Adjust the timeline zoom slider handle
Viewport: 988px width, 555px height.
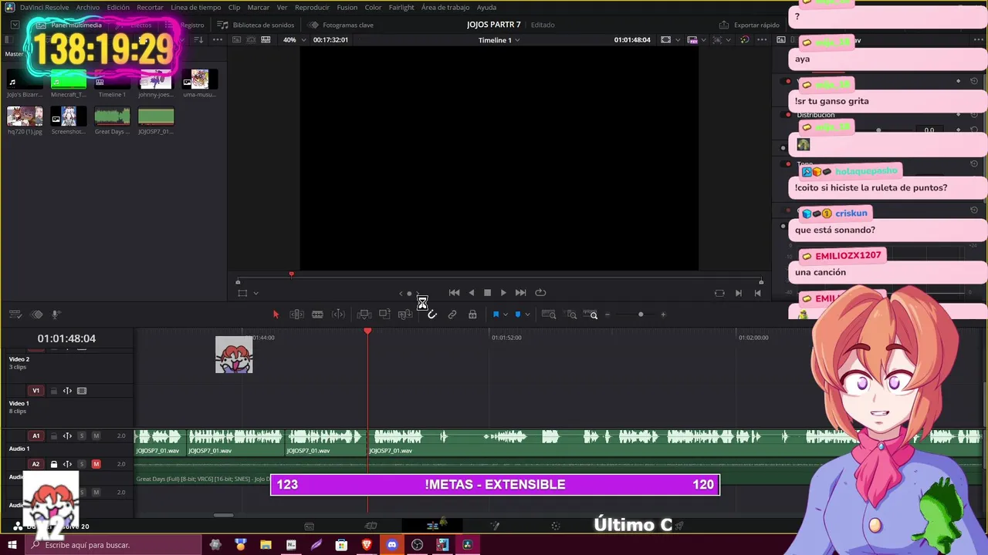point(641,314)
